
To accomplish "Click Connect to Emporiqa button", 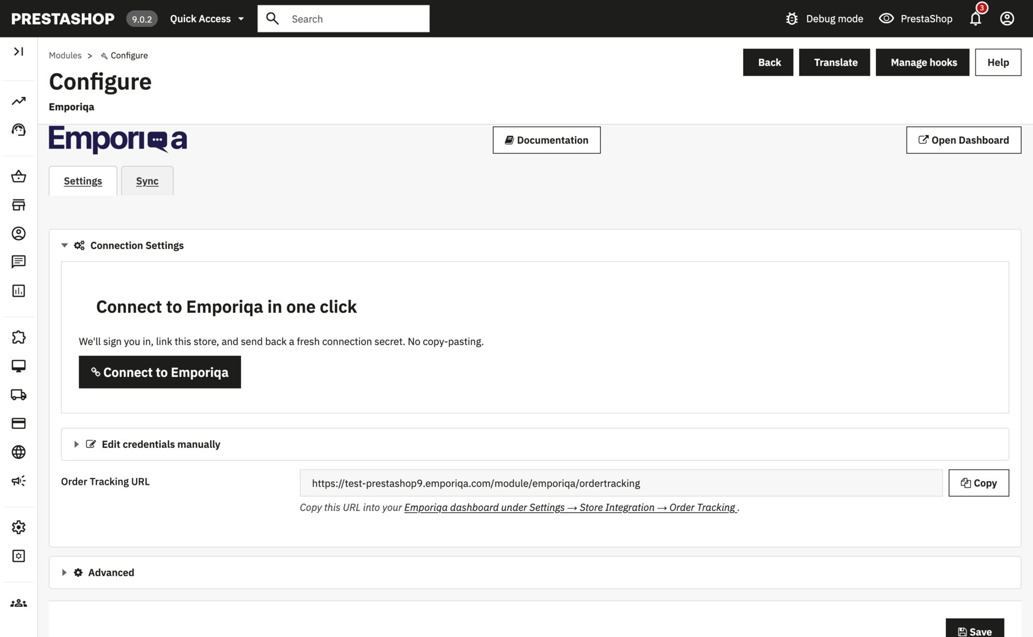I will (160, 372).
